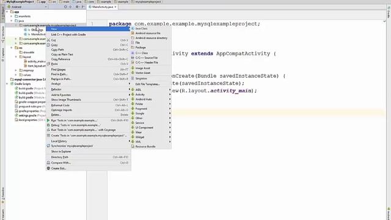Choose Copy Path menu entry
Screen dimensions: 391x220
pyautogui.click(x=88, y=50)
